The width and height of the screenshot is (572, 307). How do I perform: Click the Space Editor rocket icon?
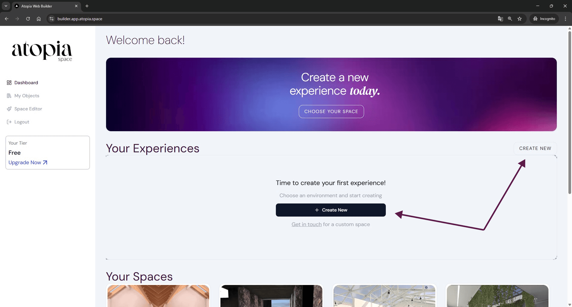tap(9, 109)
